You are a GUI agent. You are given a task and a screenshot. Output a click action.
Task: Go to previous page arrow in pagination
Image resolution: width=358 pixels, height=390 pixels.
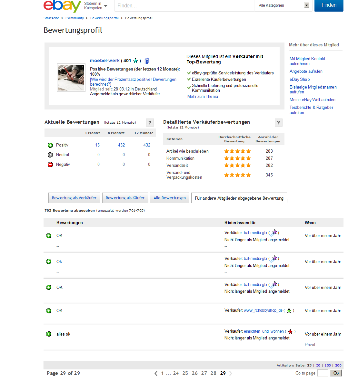(156, 373)
